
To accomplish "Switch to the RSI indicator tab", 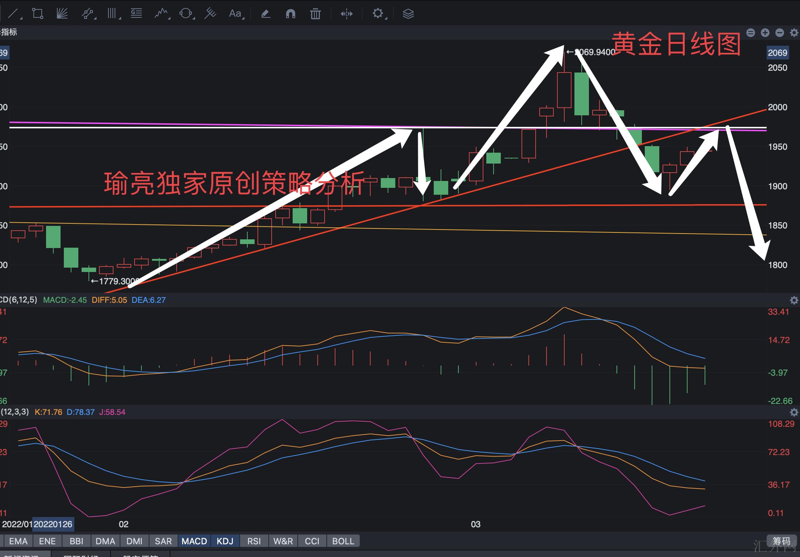I will point(254,541).
